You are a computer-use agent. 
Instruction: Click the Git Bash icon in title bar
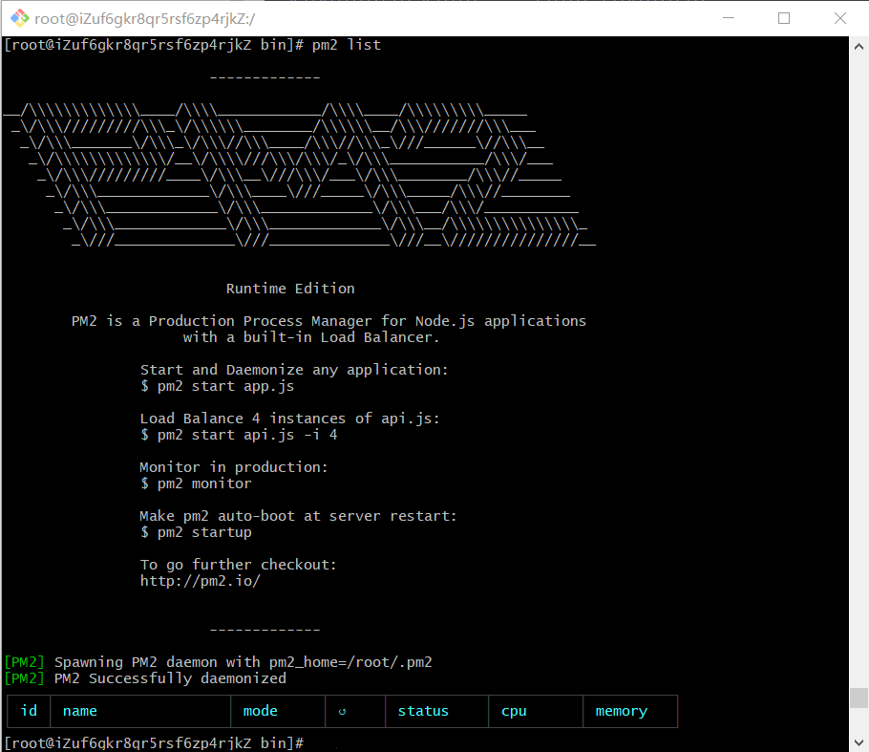coord(19,18)
